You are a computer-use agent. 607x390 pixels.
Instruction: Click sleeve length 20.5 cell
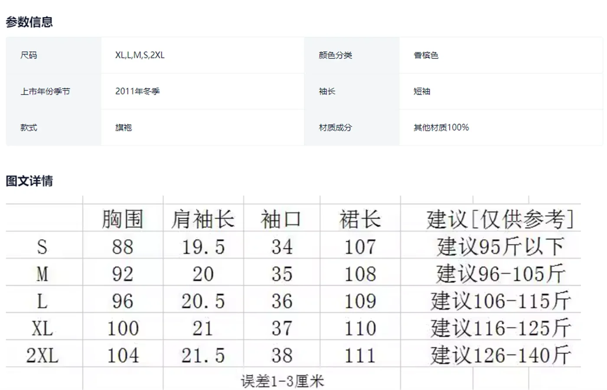[x=203, y=301]
